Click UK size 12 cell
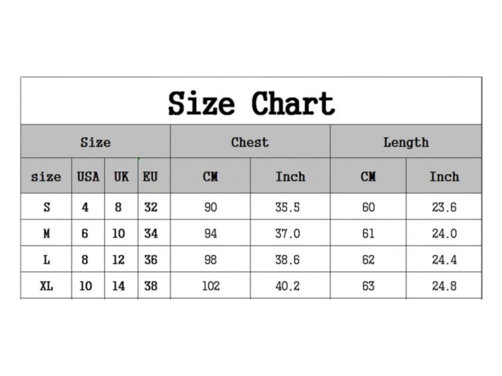 [121, 259]
